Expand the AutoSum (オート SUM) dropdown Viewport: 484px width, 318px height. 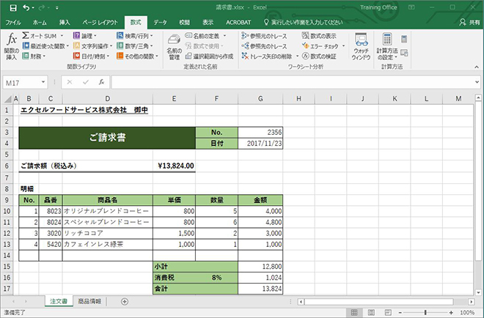[x=61, y=35]
